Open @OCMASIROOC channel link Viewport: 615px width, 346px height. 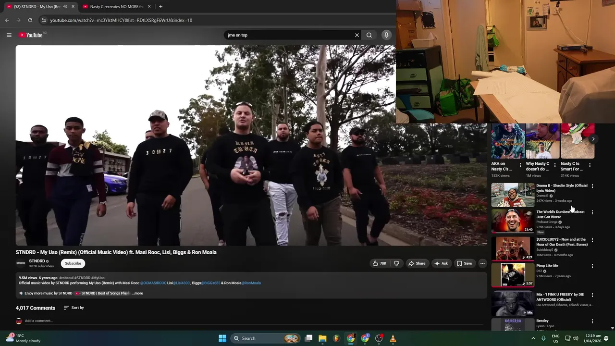153,283
